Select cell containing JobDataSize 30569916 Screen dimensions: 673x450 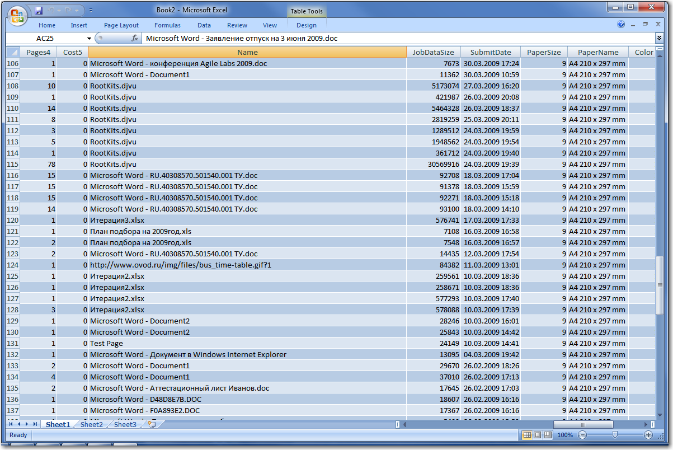coord(434,164)
